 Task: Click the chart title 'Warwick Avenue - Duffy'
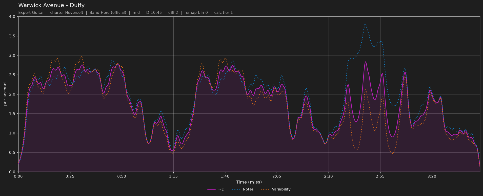tap(51, 5)
